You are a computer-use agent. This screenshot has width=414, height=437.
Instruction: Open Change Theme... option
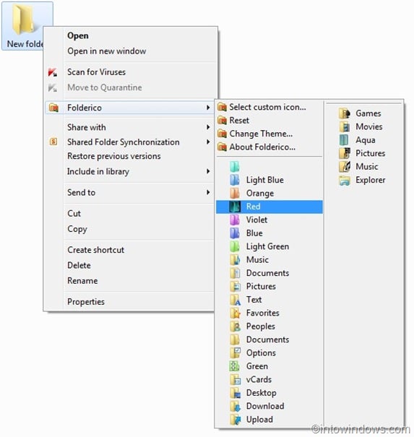261,134
